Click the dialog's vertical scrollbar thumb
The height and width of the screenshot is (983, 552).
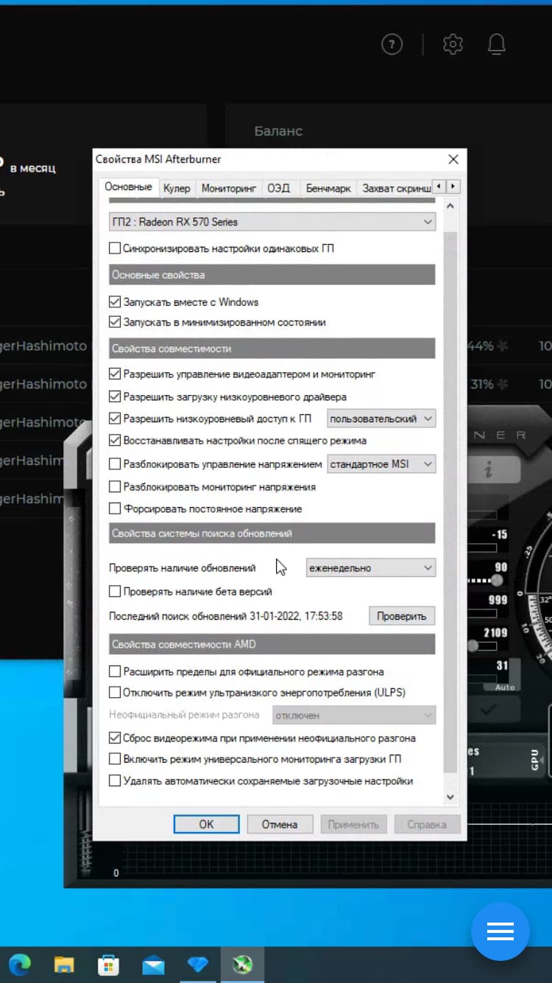pos(450,501)
